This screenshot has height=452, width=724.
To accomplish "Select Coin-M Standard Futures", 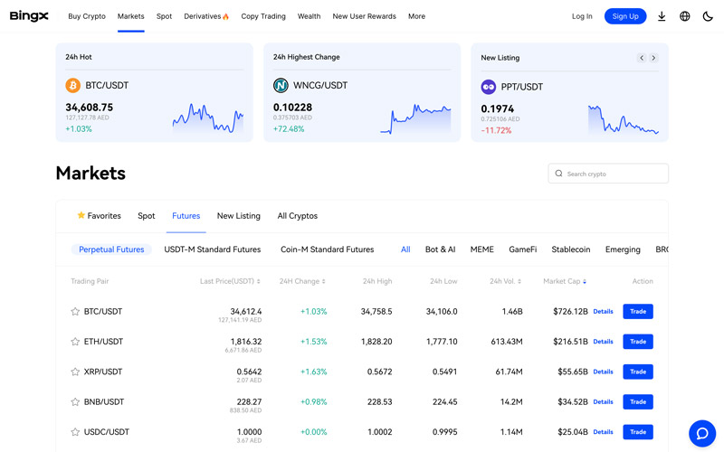I will (x=328, y=250).
